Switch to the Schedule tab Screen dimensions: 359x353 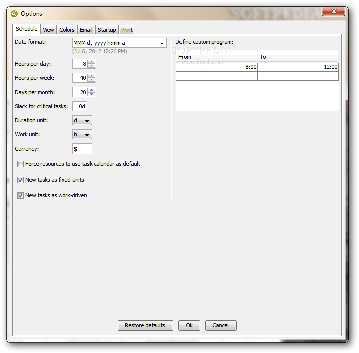[x=27, y=29]
